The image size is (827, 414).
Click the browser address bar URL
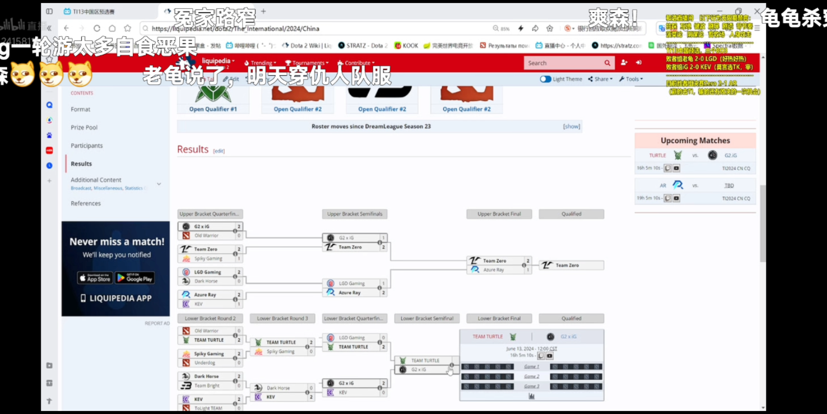(235, 29)
